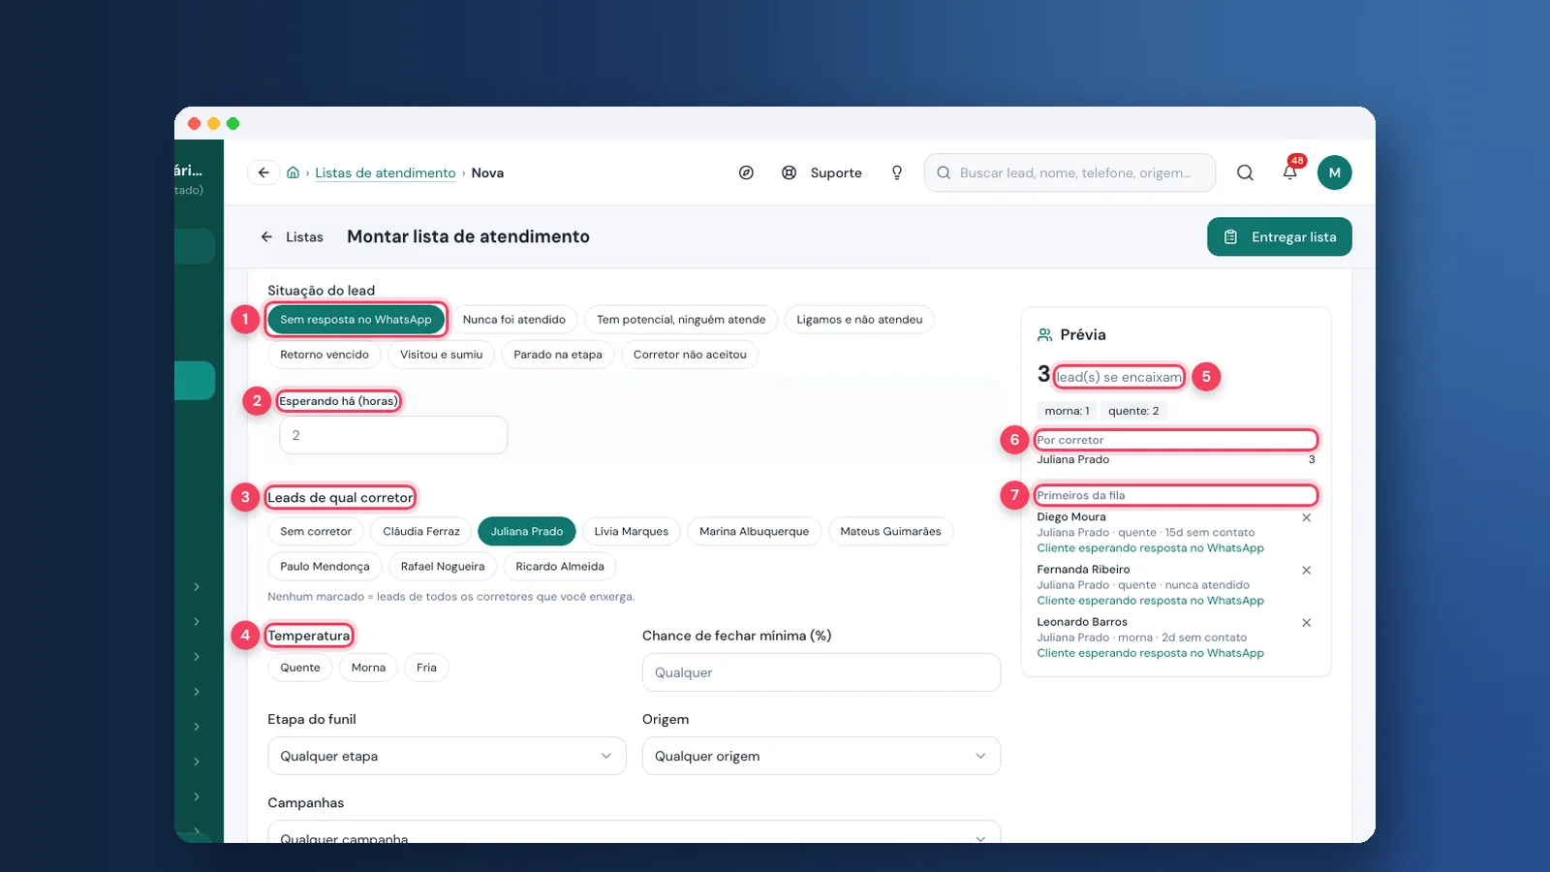
Task: Select Tem potencial, ninguém atende chip
Action: (x=681, y=320)
